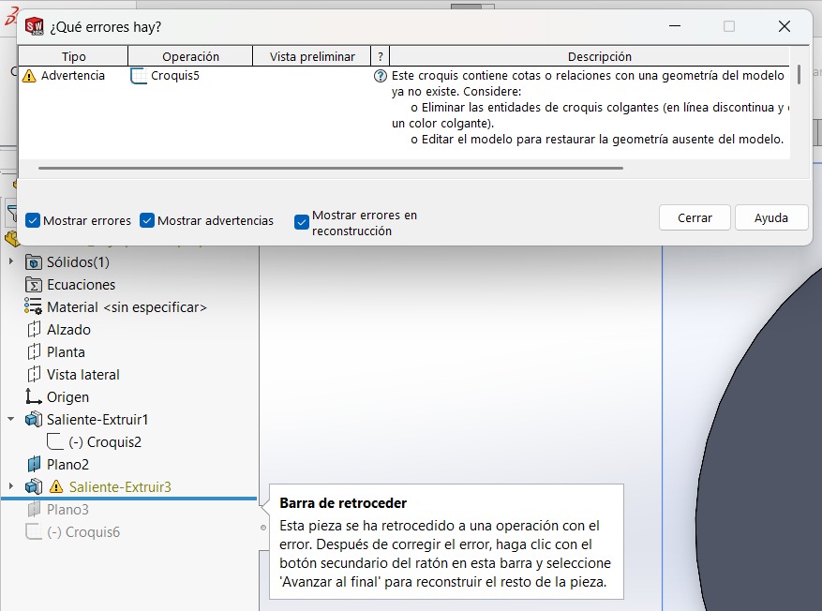Click the Saliente-Extruir1 extrude icon
The width and height of the screenshot is (822, 611).
34,419
